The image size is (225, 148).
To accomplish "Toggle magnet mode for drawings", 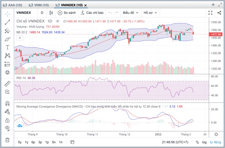I will point(8,103).
